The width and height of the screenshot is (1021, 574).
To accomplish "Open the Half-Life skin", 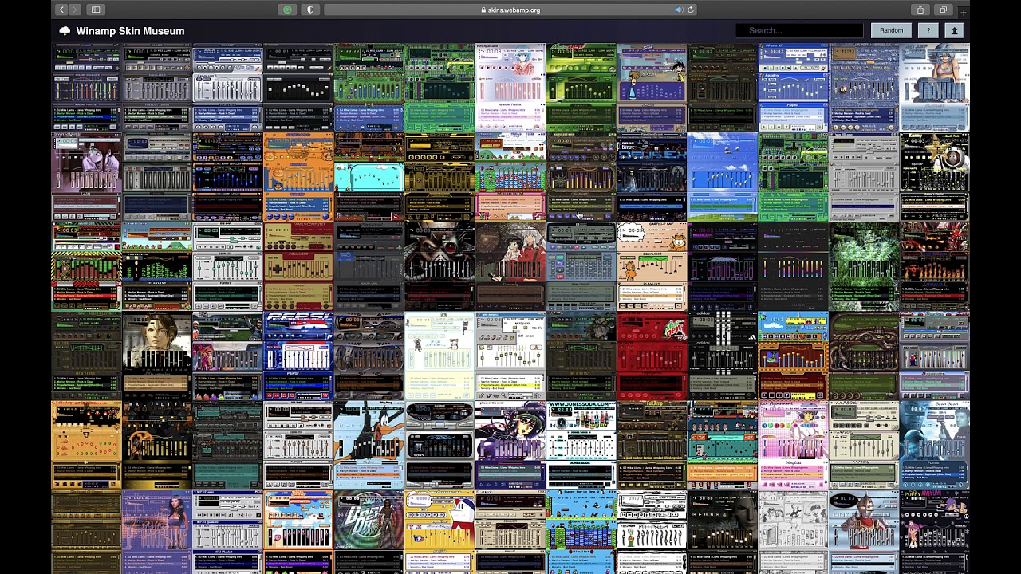I will point(157,445).
